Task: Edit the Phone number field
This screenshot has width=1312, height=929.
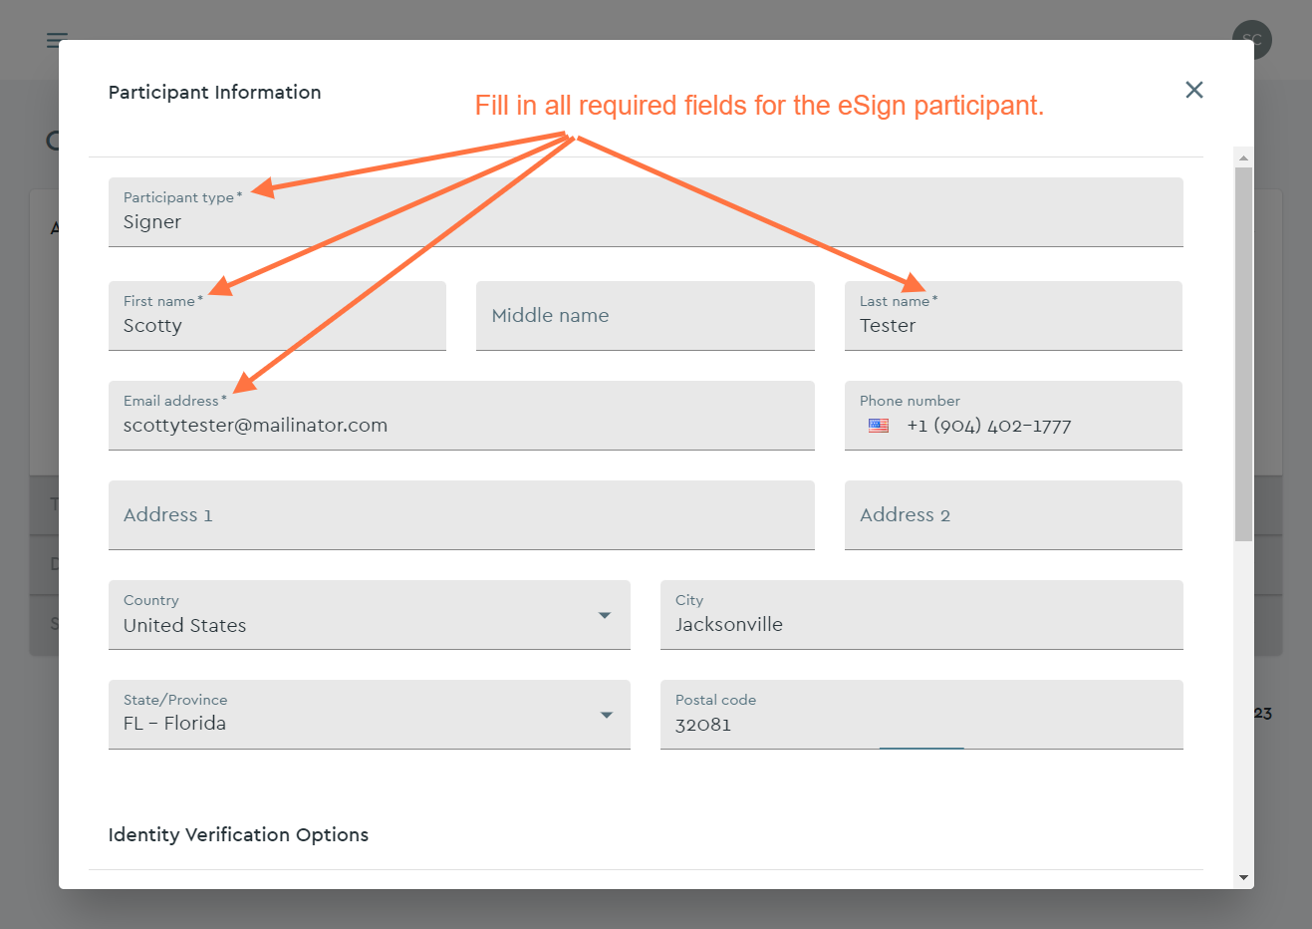Action: pos(1013,416)
